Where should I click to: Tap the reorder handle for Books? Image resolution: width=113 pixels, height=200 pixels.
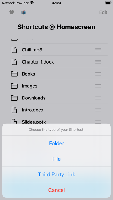[98, 74]
